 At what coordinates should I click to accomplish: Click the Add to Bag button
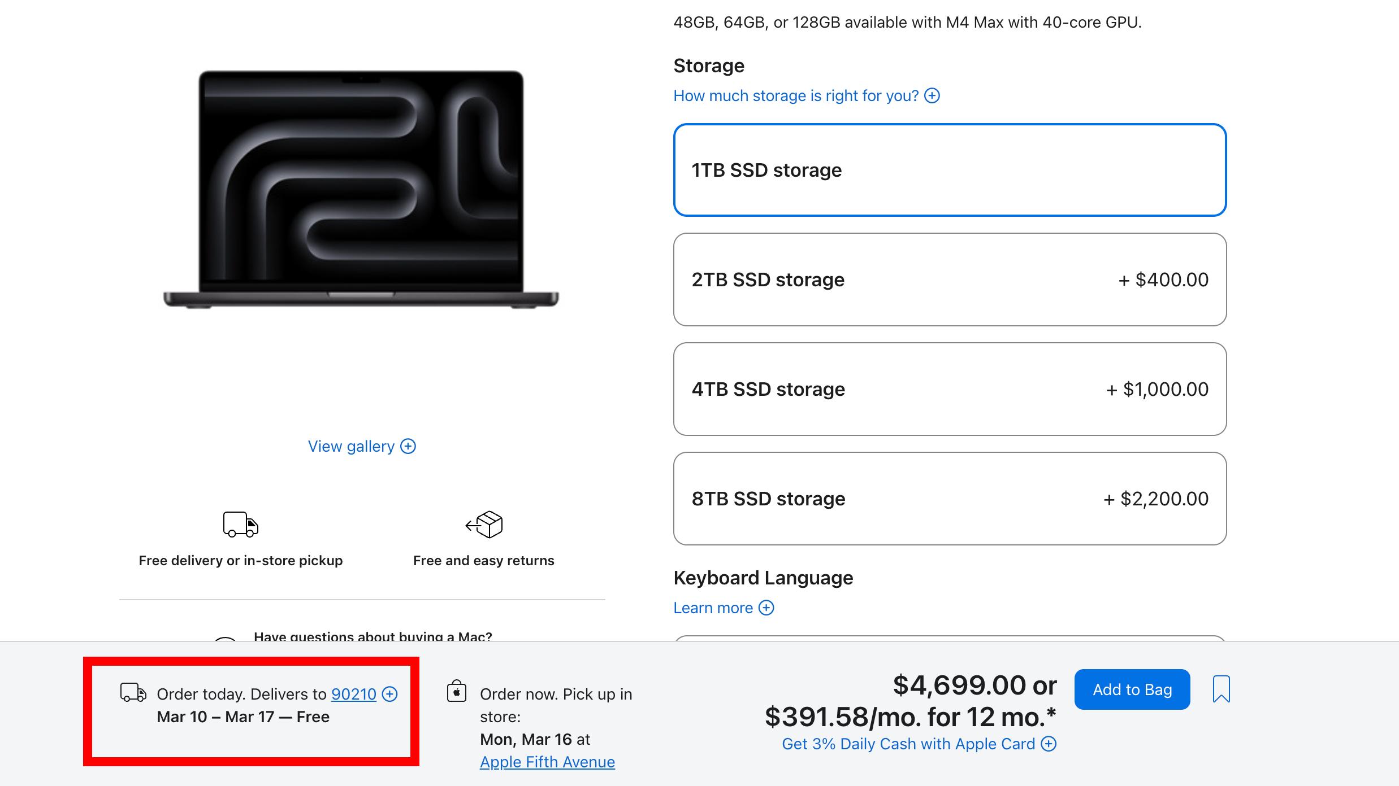click(1131, 689)
